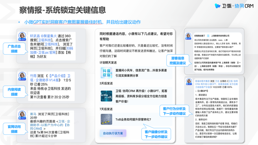Viewport: 258px width, 145px height.
Task: Open the 抖音获客 thumbnail image
Action: tap(106, 73)
